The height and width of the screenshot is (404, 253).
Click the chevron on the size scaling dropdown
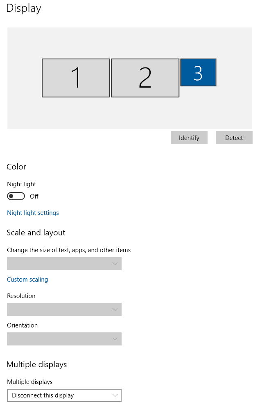point(115,264)
